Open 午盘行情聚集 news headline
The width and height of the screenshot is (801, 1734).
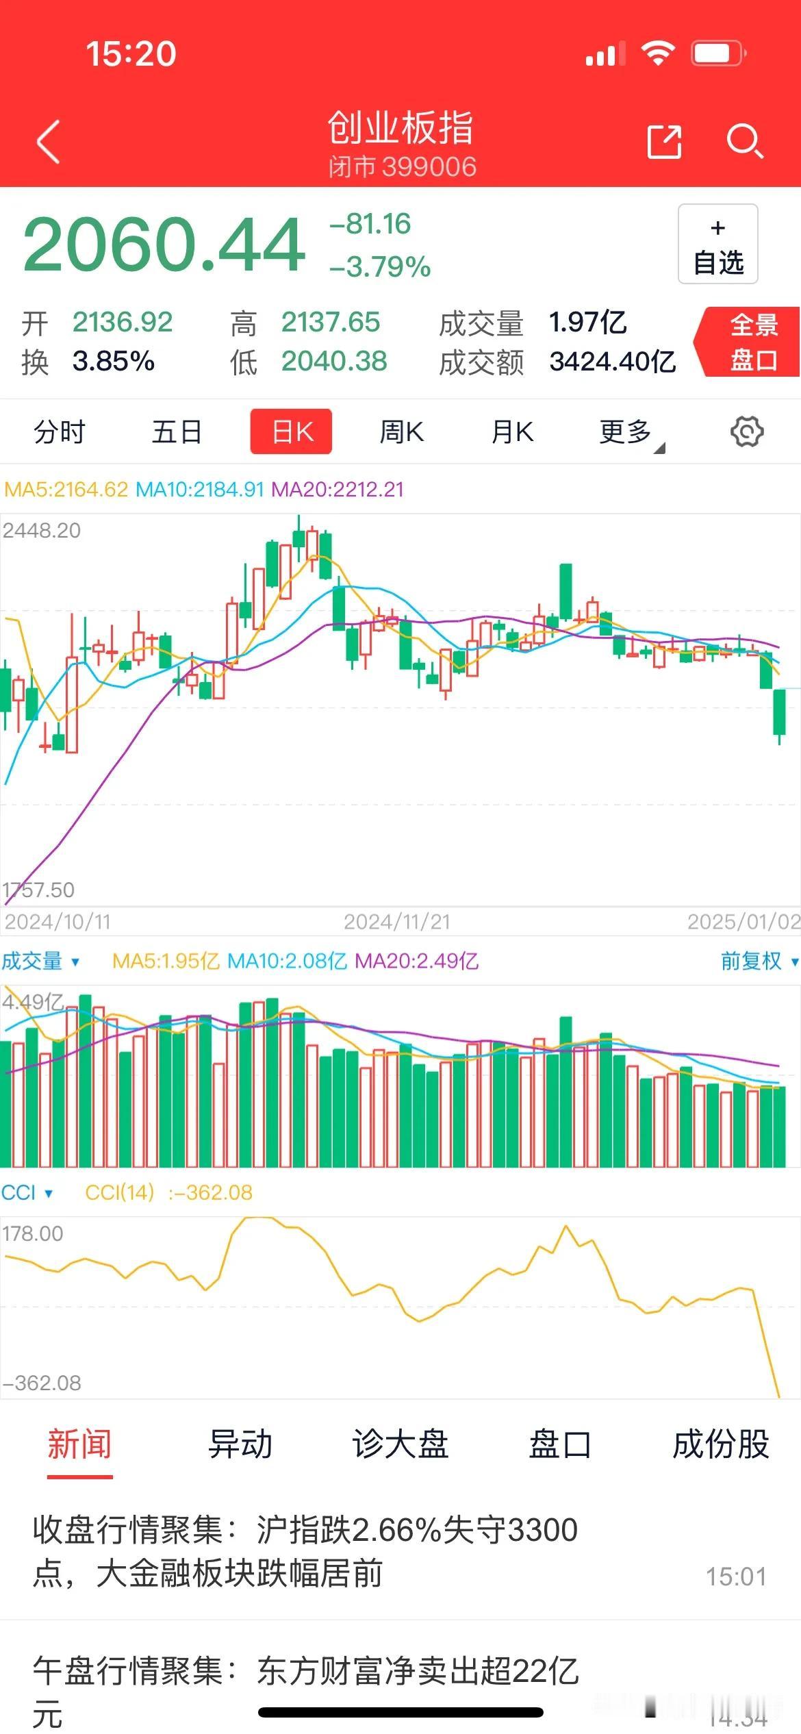click(305, 1690)
